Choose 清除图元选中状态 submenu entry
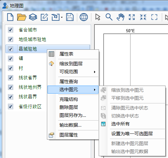Viewport: 168px width, 158px height. tap(132, 108)
